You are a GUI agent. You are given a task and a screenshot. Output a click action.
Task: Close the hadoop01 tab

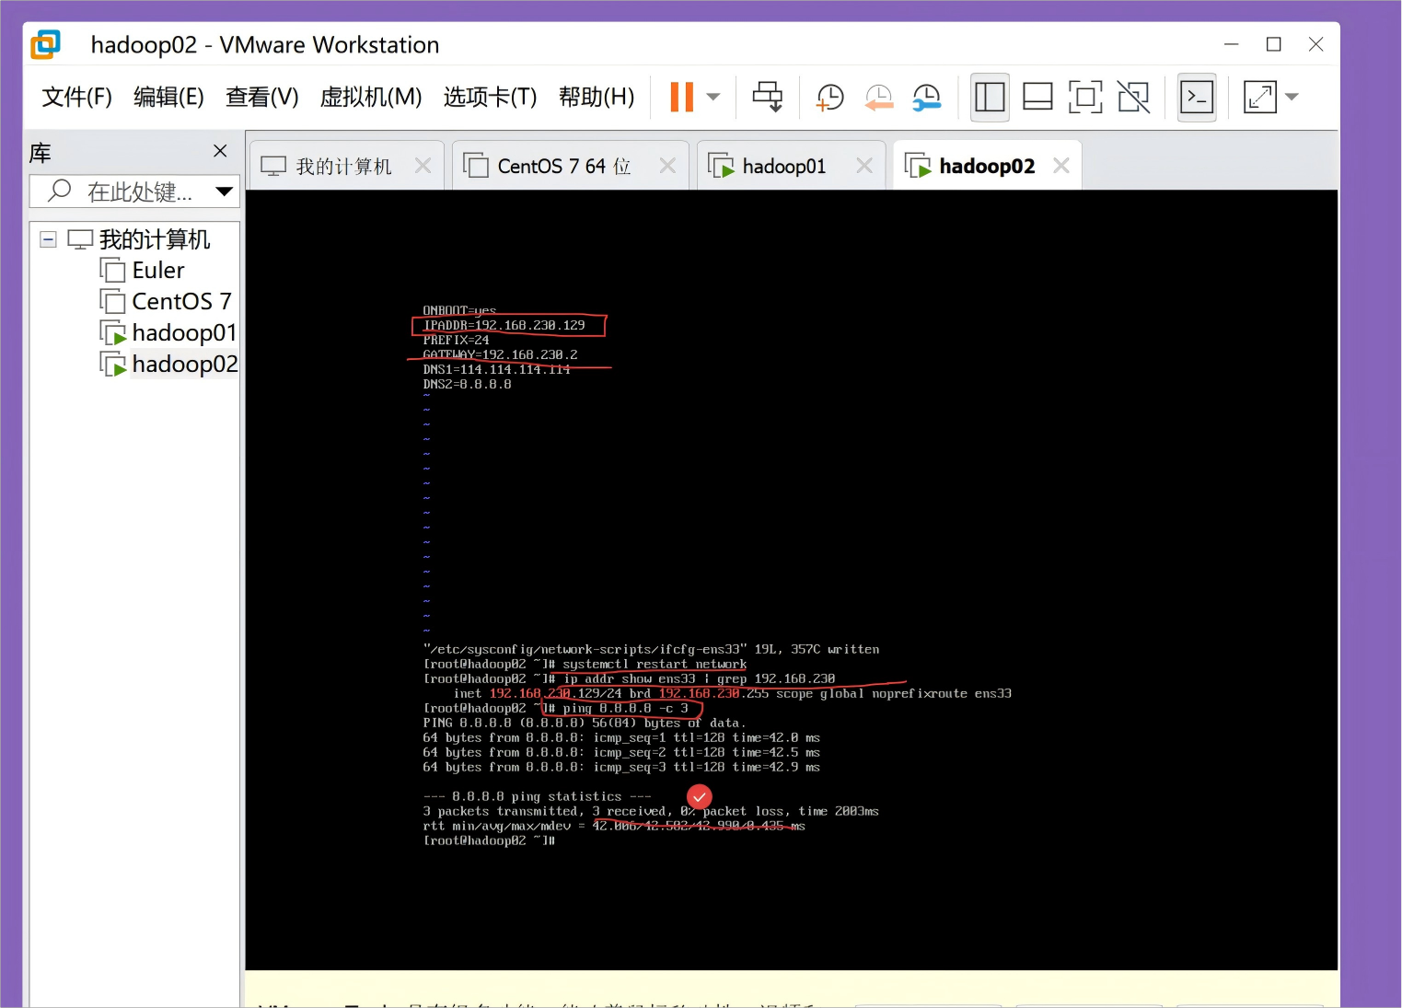[x=864, y=166]
